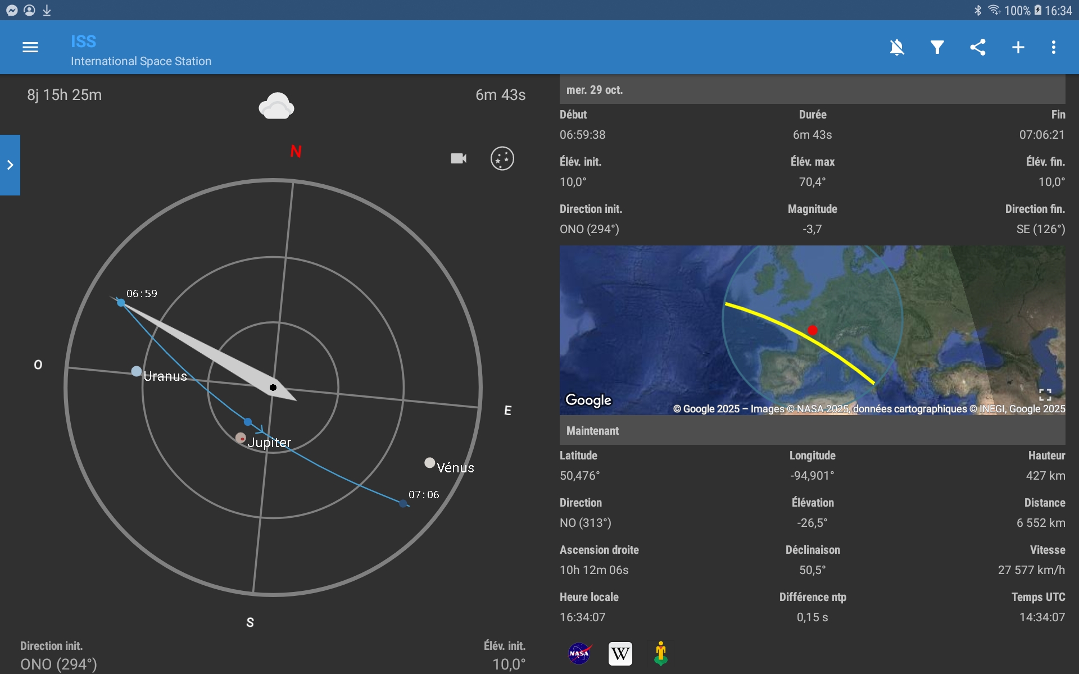This screenshot has width=1079, height=674.
Task: Open the Wikipedia article icon
Action: click(x=620, y=653)
